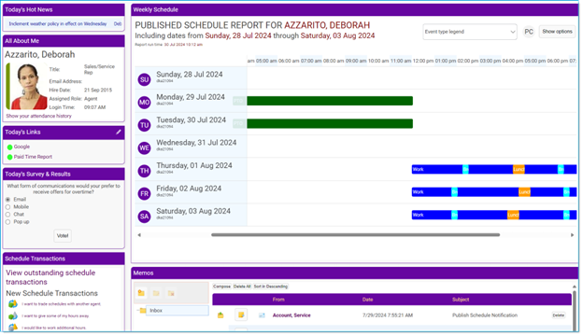Click the TU badge for Tuesday

[144, 125]
